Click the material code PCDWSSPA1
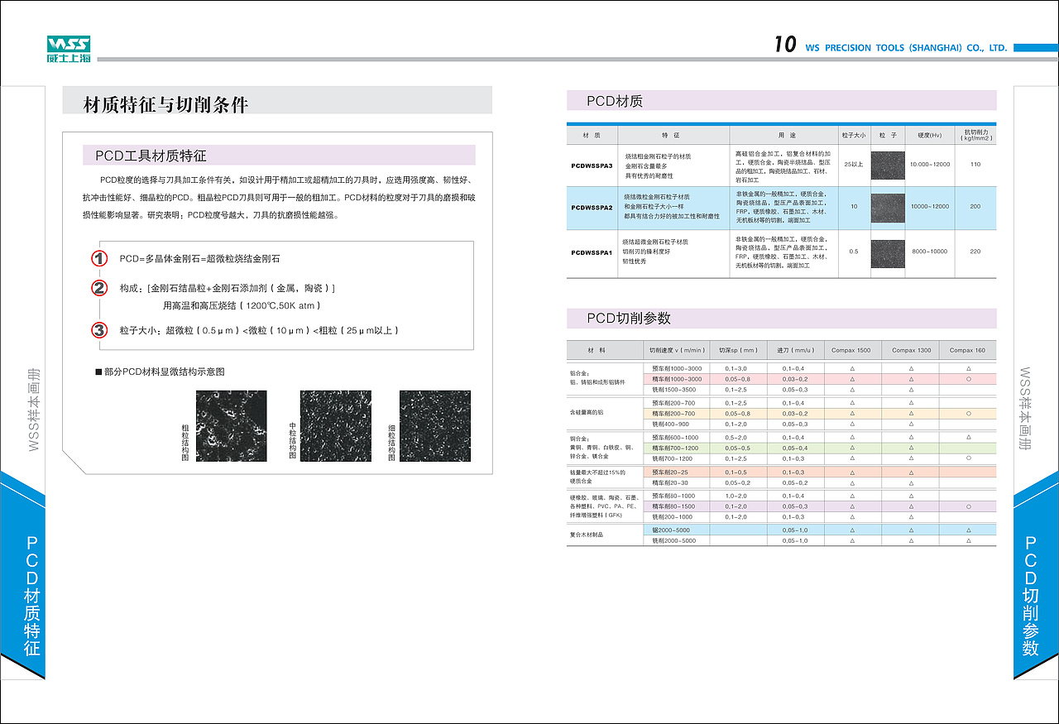The height and width of the screenshot is (724, 1059). [592, 252]
